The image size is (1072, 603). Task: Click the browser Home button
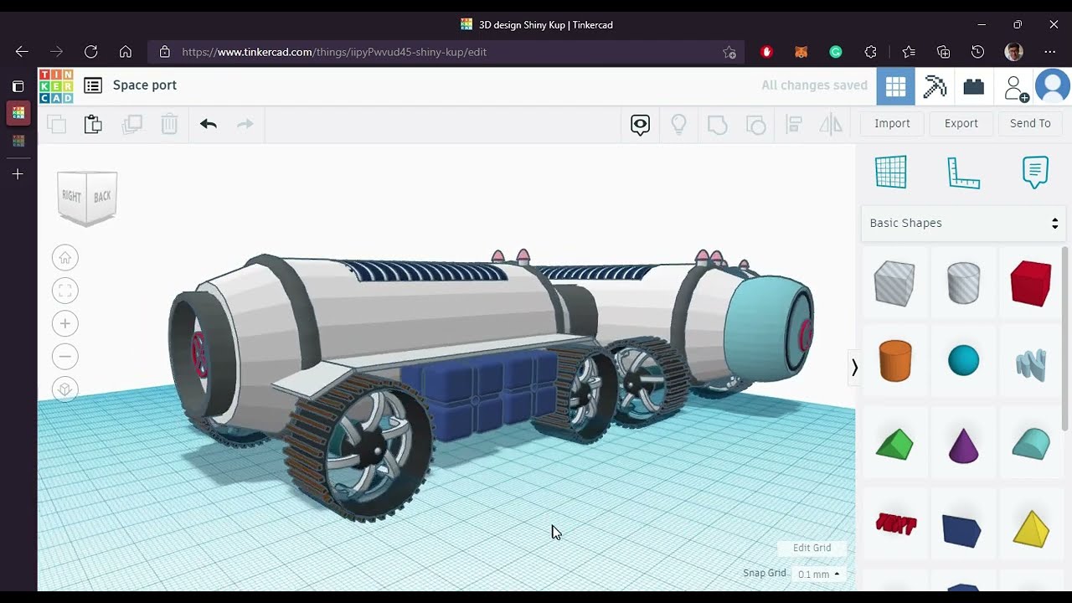(126, 52)
